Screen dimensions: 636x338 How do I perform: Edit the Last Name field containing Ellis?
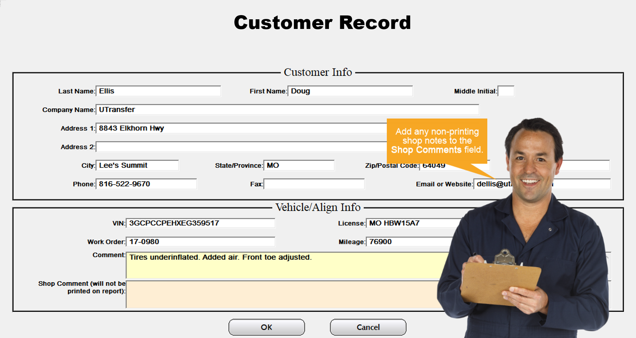(158, 91)
